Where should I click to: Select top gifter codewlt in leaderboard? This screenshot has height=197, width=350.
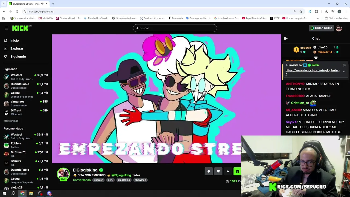coord(302,49)
